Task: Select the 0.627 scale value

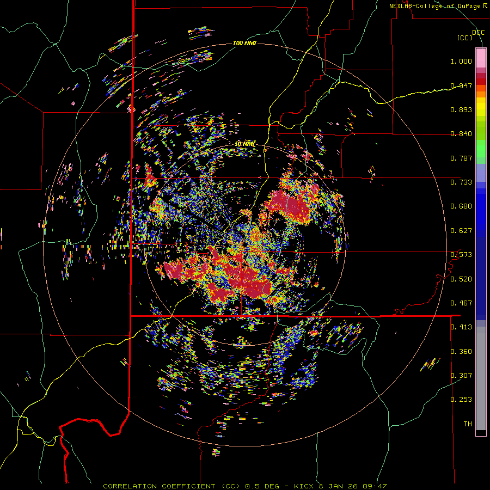Action: point(461,230)
